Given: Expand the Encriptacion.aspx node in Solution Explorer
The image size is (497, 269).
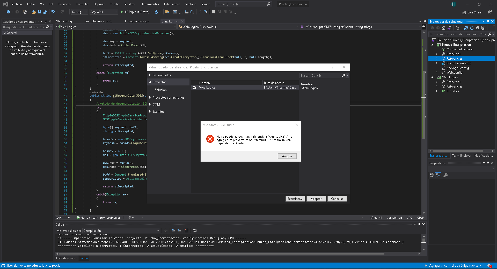Looking at the screenshot, I should pos(436,63).
